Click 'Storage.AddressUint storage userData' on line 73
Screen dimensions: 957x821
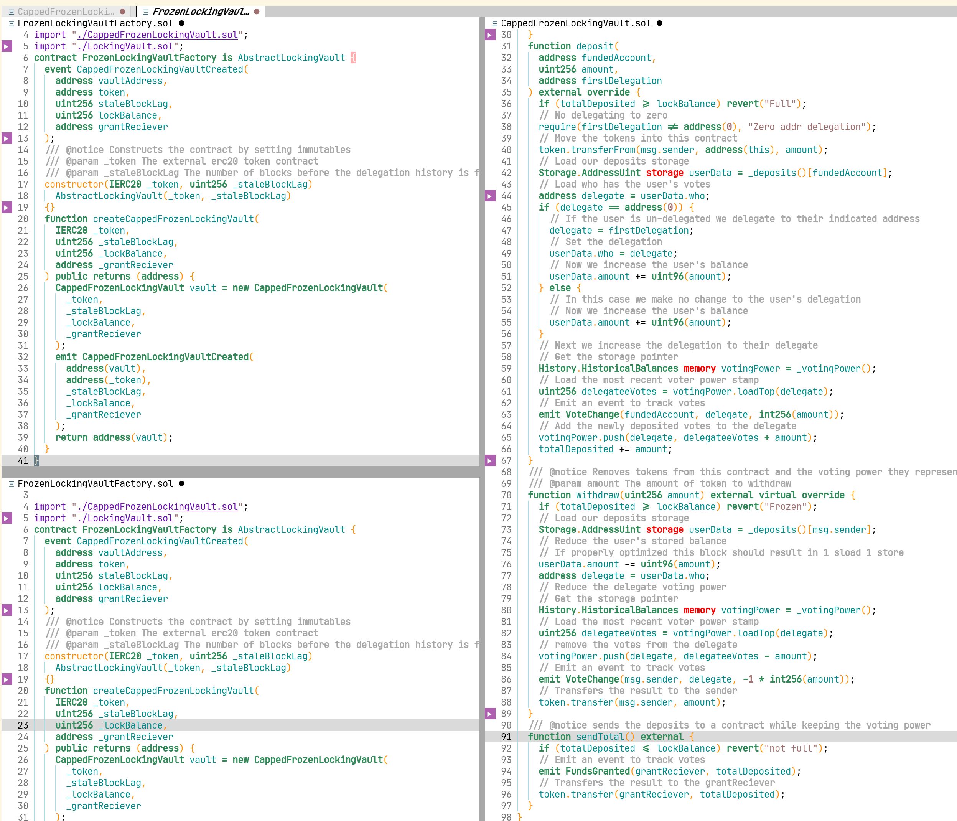[635, 529]
